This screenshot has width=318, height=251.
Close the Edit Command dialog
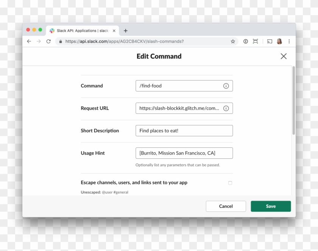click(x=284, y=56)
